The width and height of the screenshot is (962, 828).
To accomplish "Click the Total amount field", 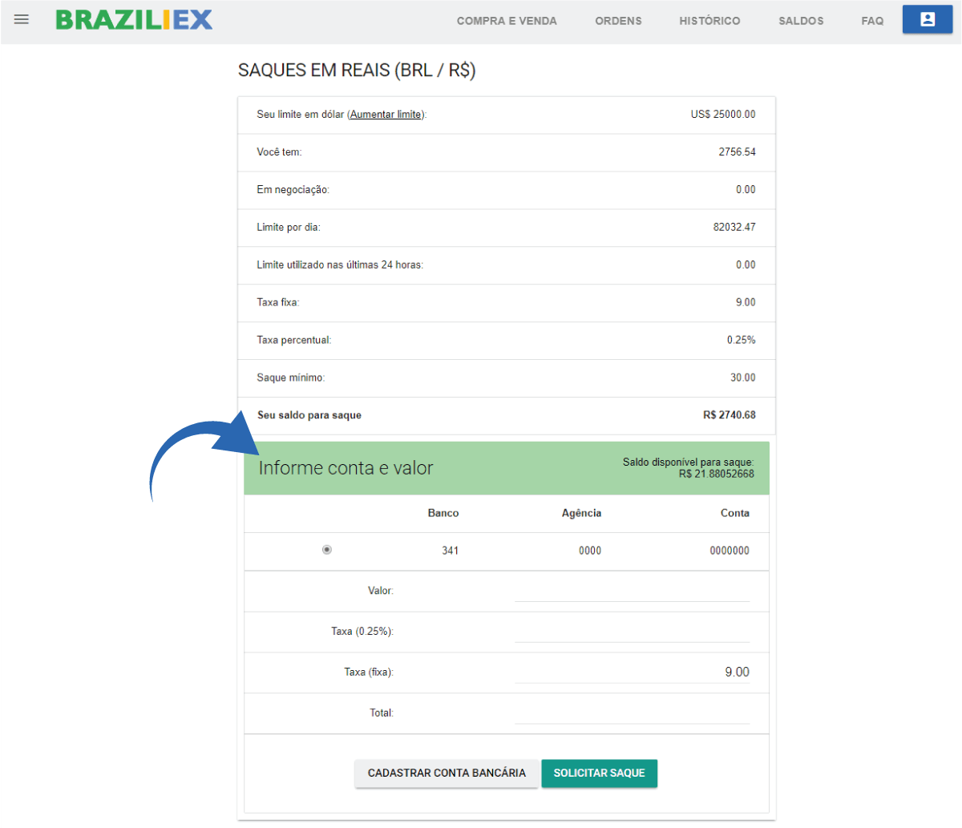I will (632, 713).
